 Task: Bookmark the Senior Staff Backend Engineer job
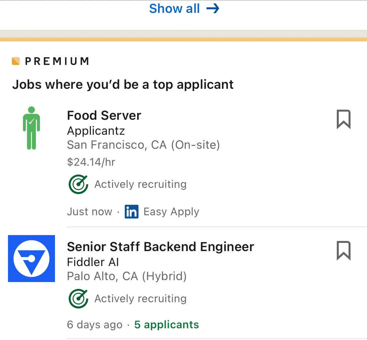pyautogui.click(x=343, y=251)
